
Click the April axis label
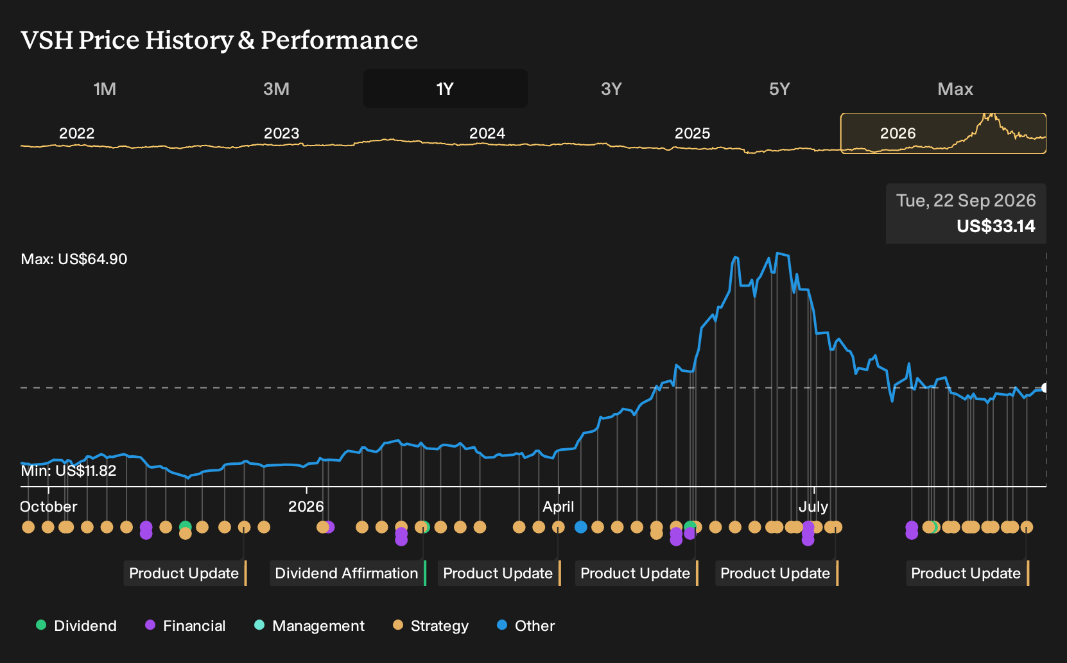tap(558, 507)
